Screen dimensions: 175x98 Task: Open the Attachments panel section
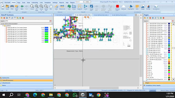pyautogui.click(x=26, y=83)
